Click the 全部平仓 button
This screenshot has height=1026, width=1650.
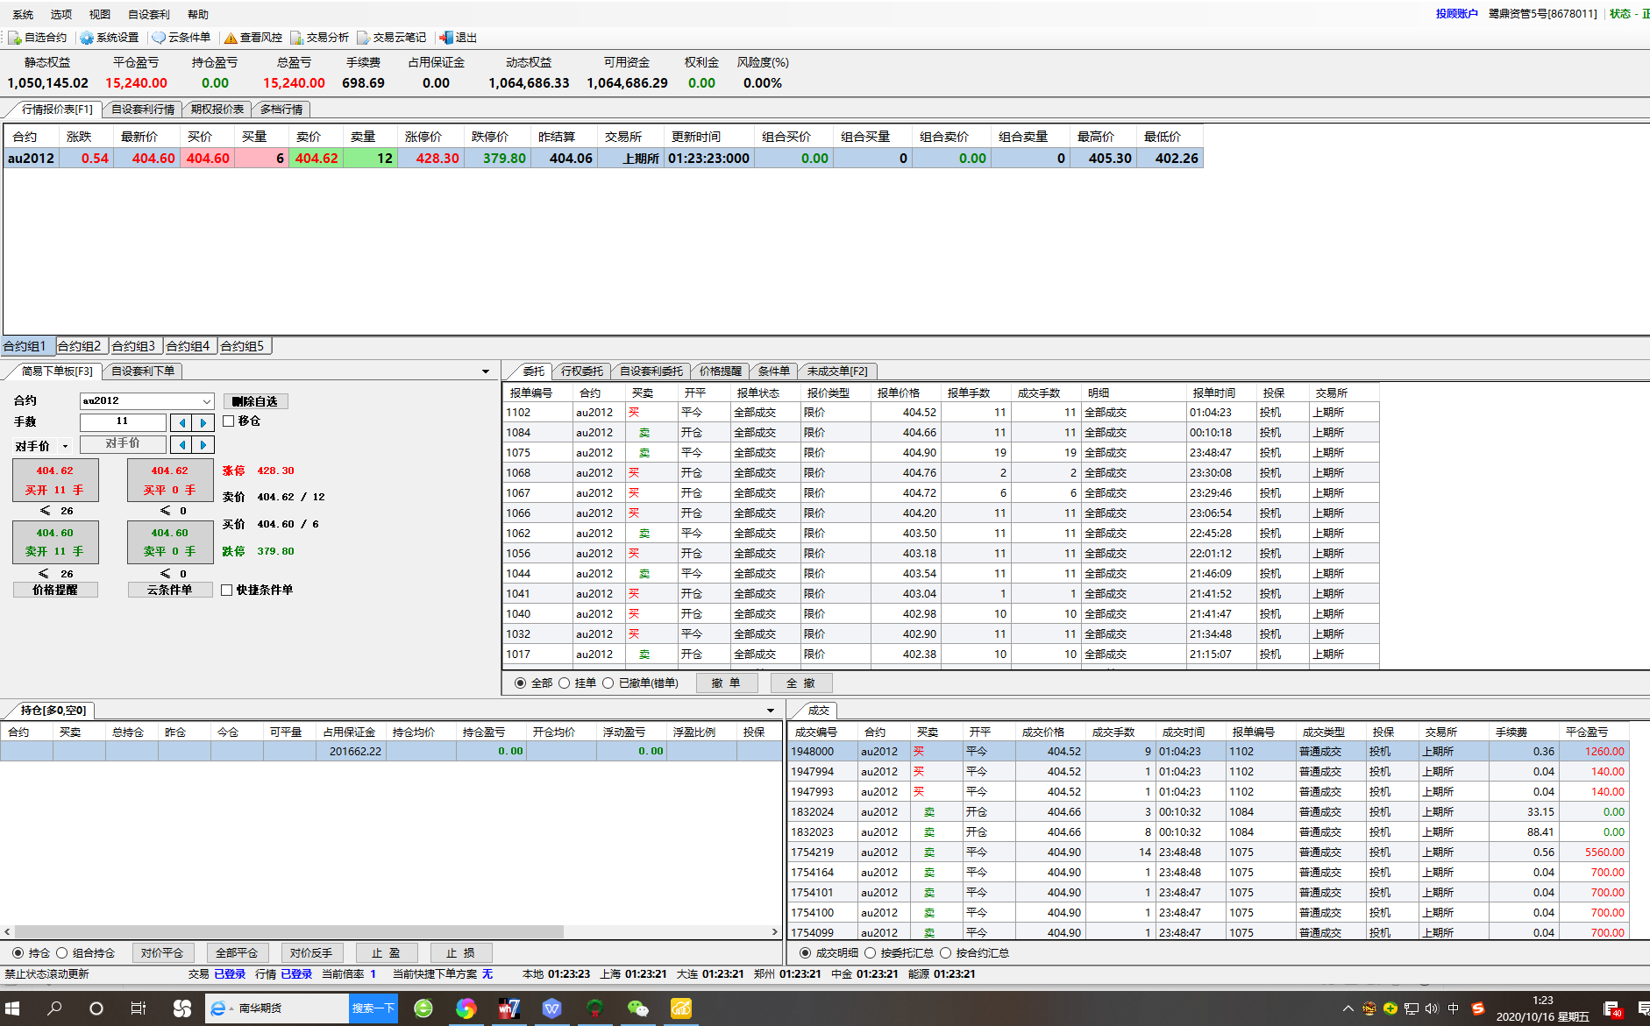[x=237, y=952]
